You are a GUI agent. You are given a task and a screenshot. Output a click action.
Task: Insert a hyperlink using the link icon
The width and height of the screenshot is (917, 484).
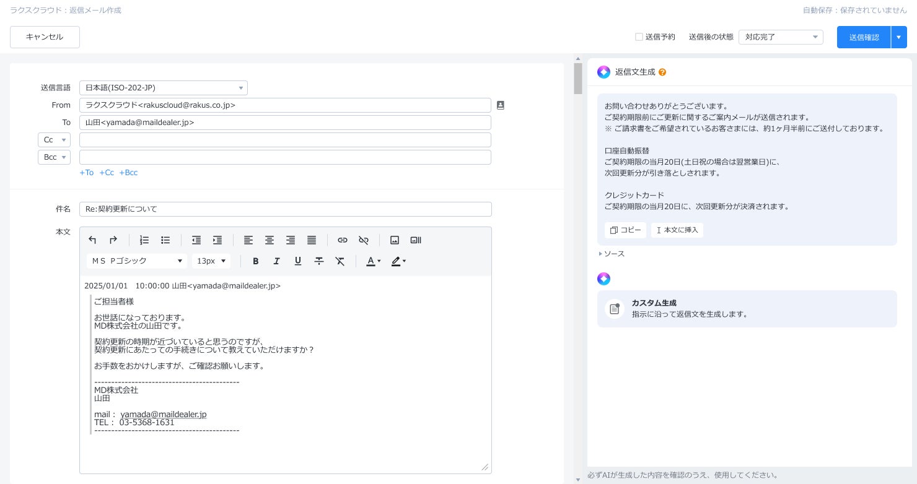[x=343, y=240]
